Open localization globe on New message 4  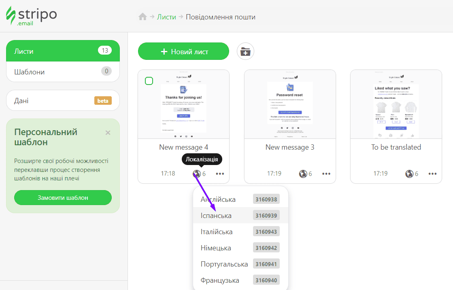pyautogui.click(x=197, y=174)
